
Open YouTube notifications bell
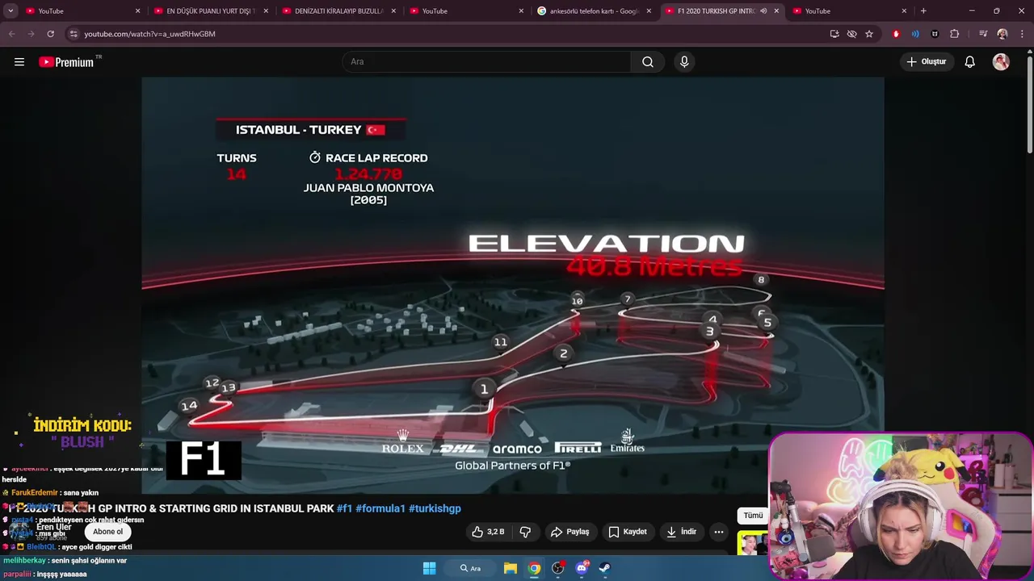(x=970, y=62)
